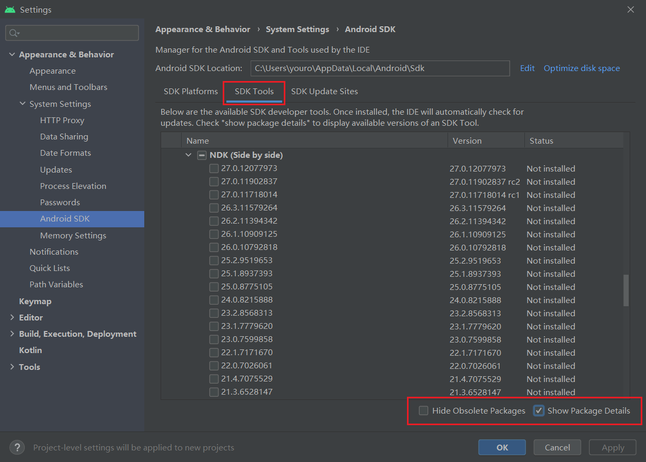Open the Data Sharing settings
The height and width of the screenshot is (462, 646).
pyautogui.click(x=64, y=137)
